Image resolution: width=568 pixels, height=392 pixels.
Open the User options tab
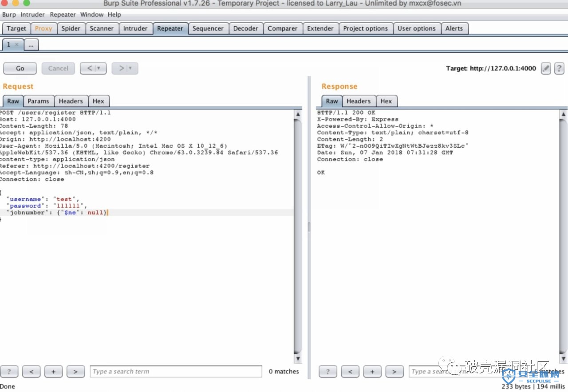tap(417, 28)
